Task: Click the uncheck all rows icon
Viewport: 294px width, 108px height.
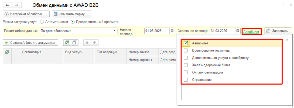Action: [x=74, y=42]
